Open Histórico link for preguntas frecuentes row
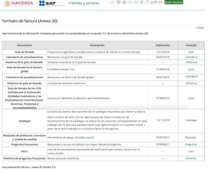208x174 pixels. coord(191,158)
